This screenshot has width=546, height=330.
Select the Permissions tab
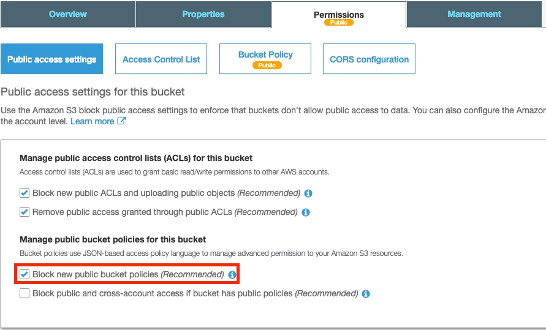(x=338, y=14)
